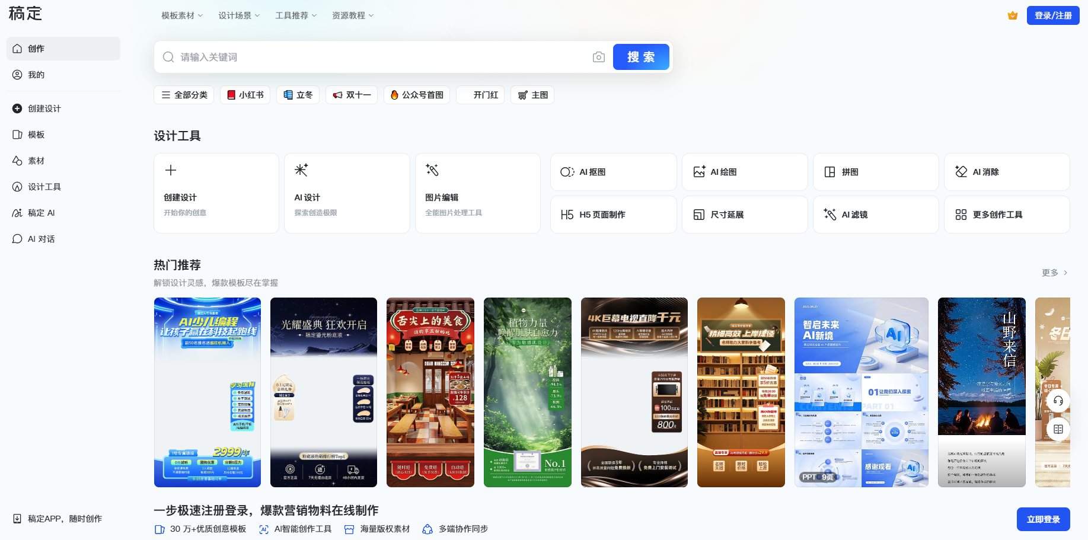1088x540 pixels.
Task: Click the keyword search input field
Action: (x=379, y=57)
